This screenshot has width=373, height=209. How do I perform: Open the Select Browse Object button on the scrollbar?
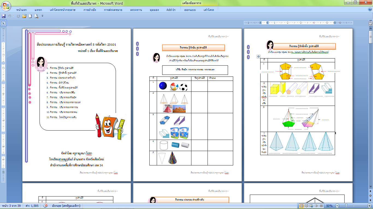click(x=371, y=195)
